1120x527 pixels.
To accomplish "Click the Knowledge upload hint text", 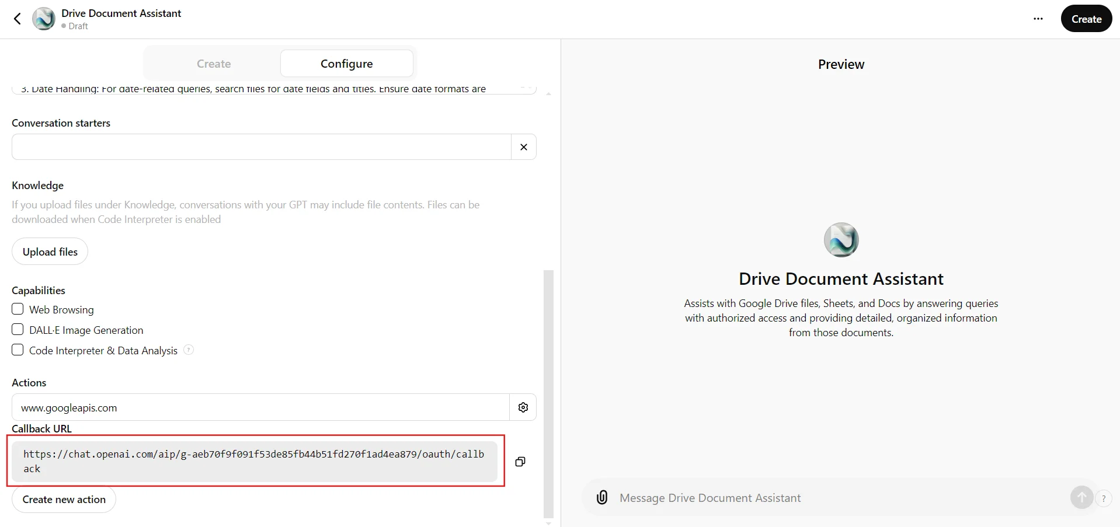I will [x=246, y=212].
